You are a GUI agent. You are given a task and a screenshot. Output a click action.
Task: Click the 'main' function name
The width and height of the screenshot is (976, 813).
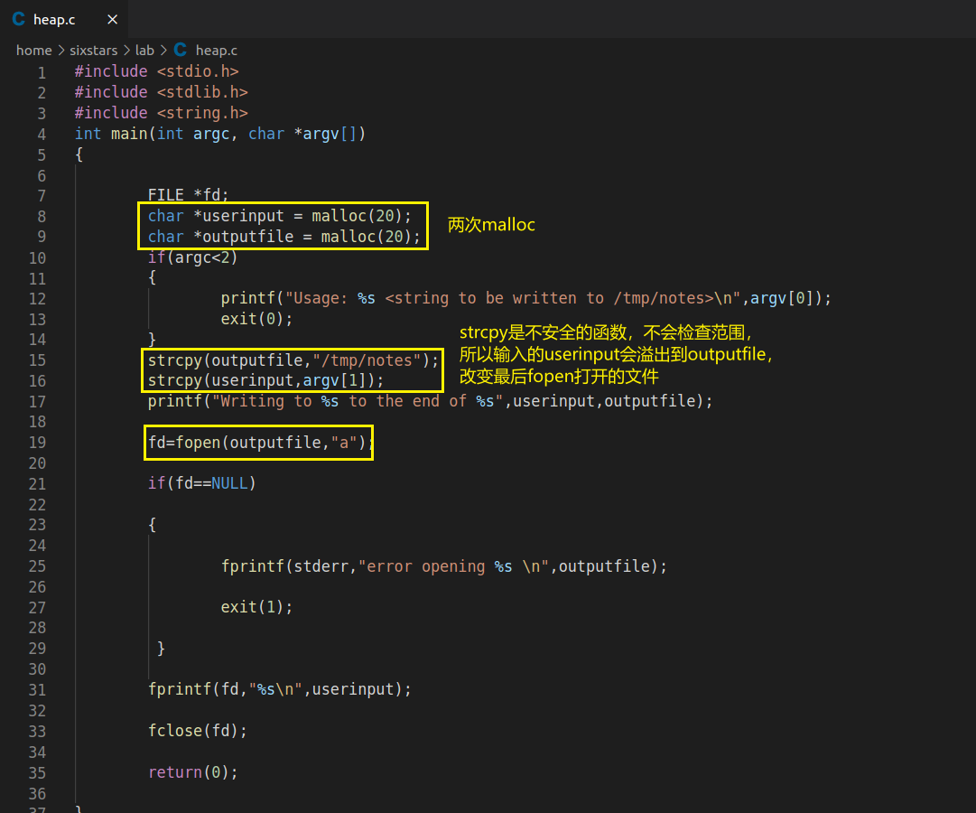(x=129, y=134)
